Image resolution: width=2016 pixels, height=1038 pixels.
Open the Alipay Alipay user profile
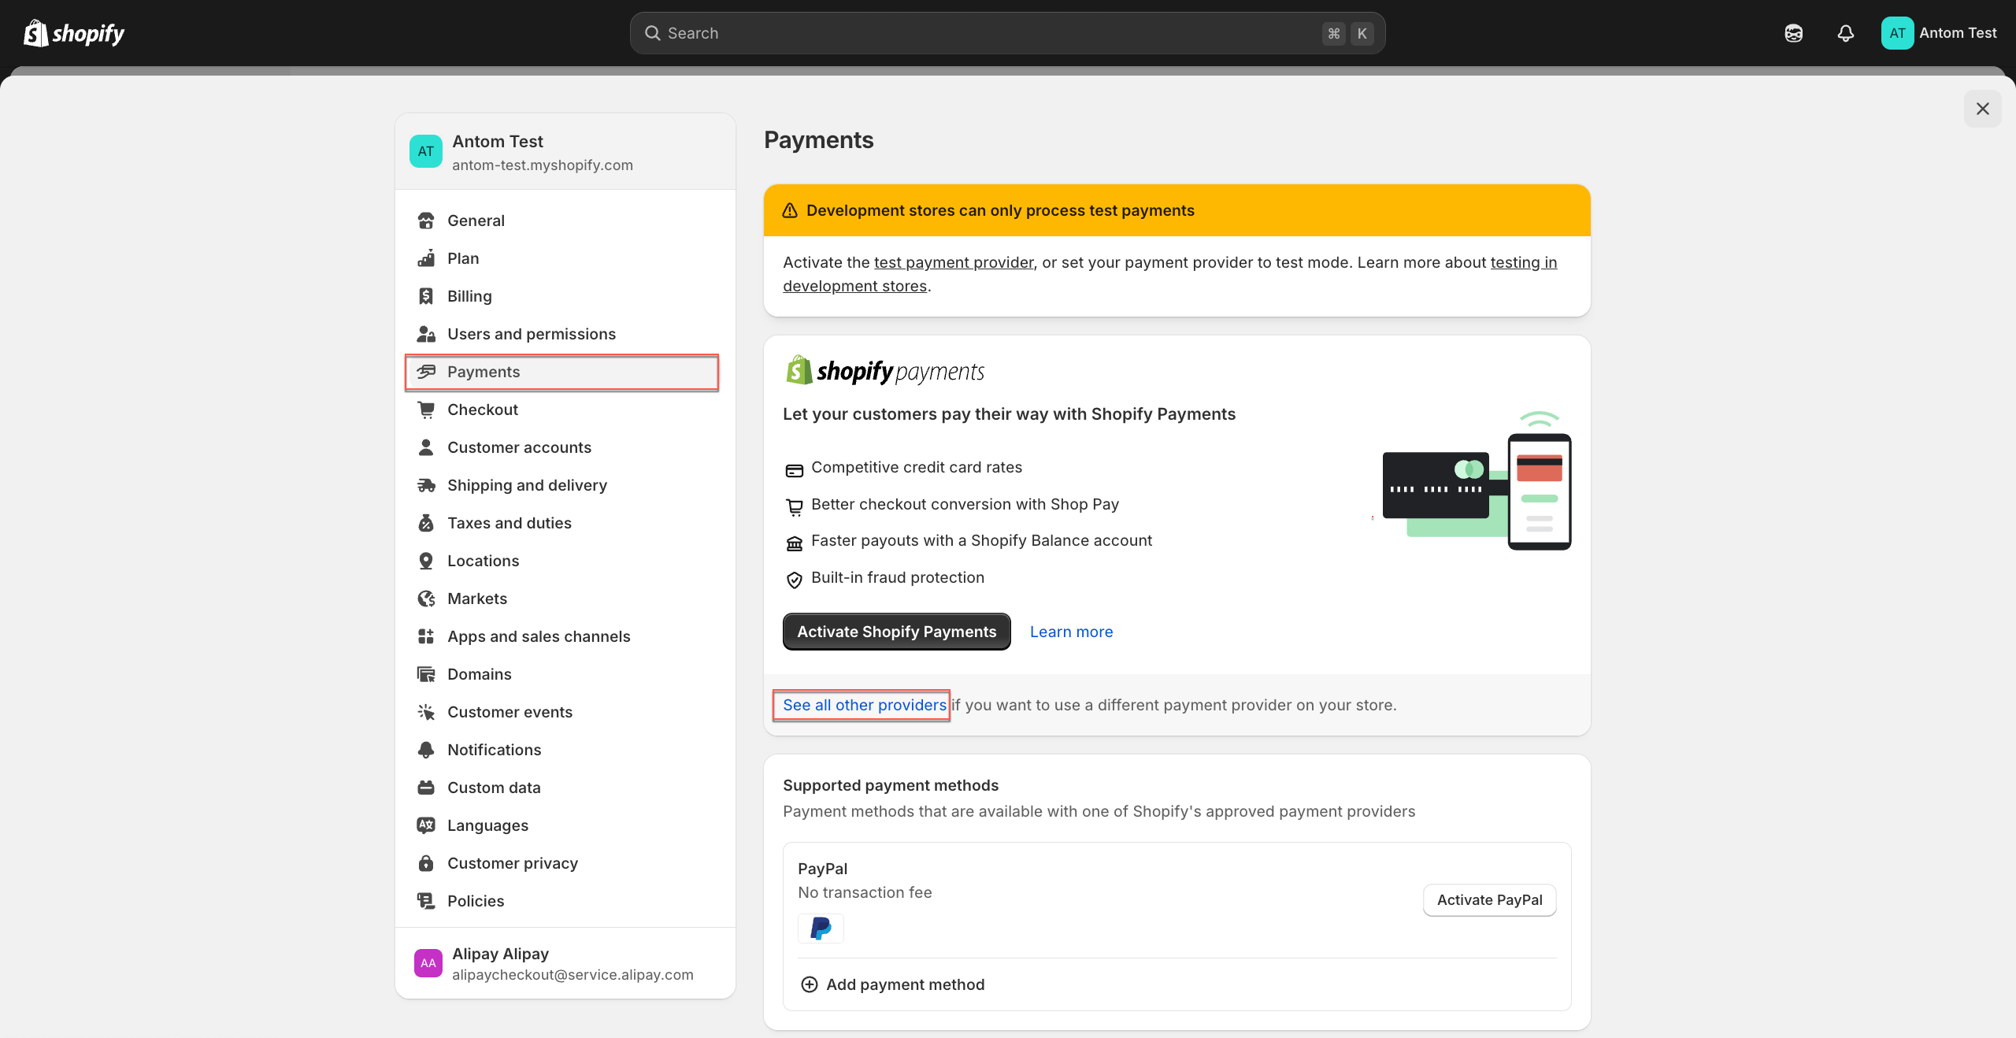tap(565, 963)
